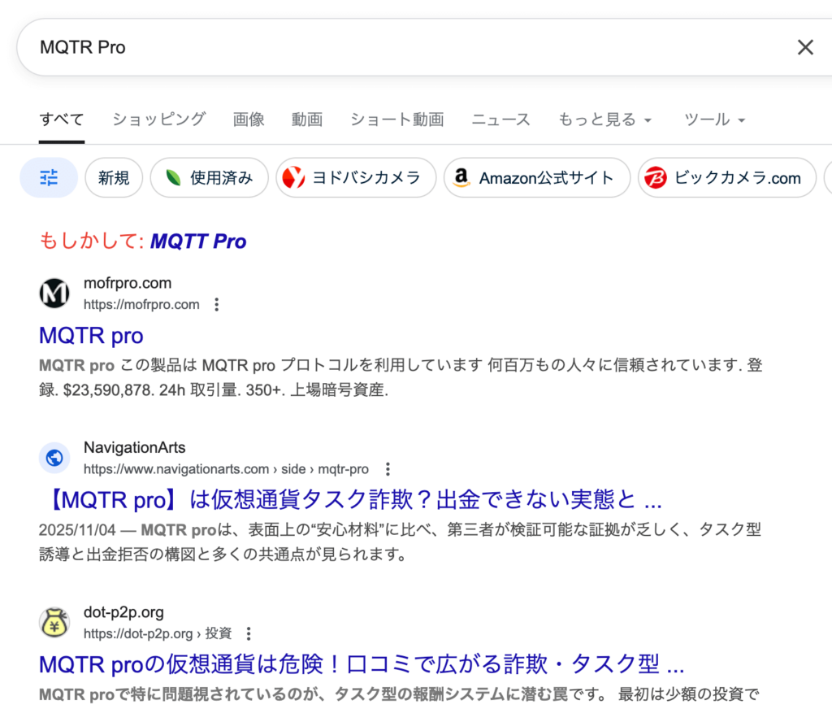Select the Amazon公式サイト filter chip
The height and width of the screenshot is (709, 832).
pos(536,178)
